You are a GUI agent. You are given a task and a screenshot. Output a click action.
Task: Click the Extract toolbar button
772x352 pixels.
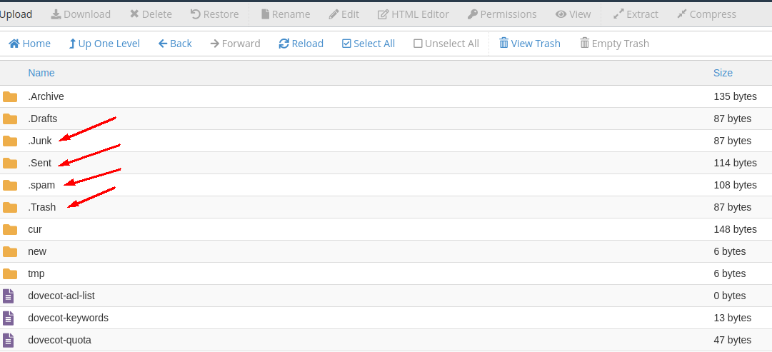(x=636, y=14)
